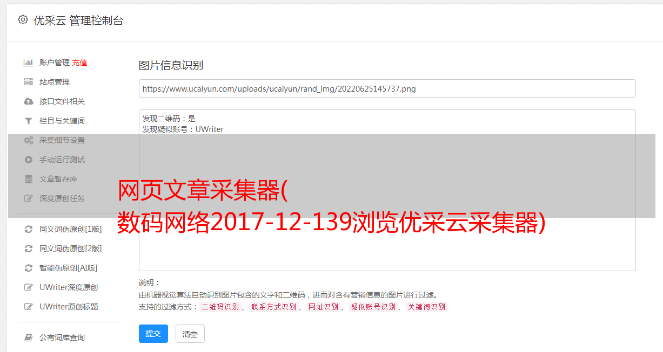Click the 清空 clear button

190,334
